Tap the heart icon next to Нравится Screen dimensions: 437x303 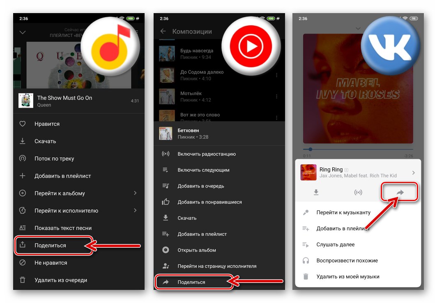[23, 124]
